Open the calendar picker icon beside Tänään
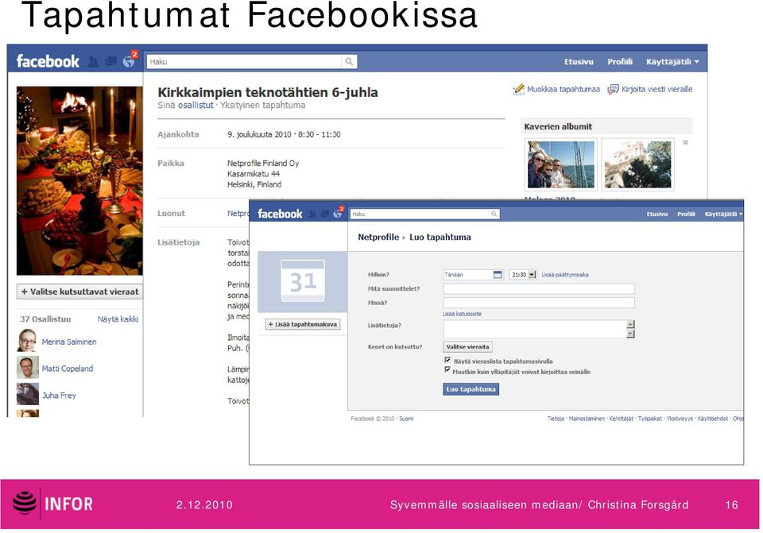This screenshot has height=533, width=763. 498,275
